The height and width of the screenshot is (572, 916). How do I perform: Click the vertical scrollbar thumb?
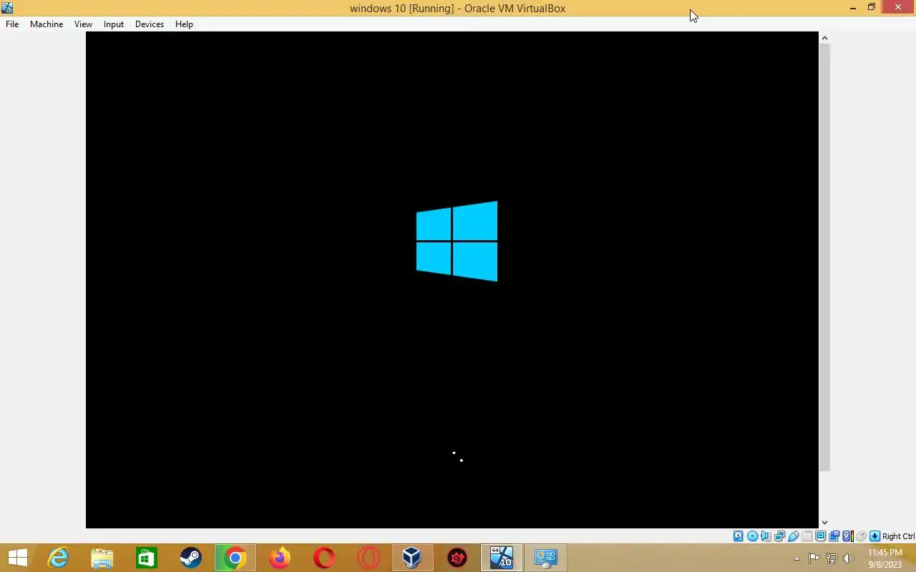tap(824, 257)
